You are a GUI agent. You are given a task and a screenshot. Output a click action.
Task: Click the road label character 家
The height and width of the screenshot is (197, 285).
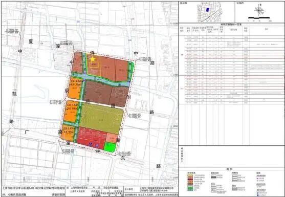[58, 46]
